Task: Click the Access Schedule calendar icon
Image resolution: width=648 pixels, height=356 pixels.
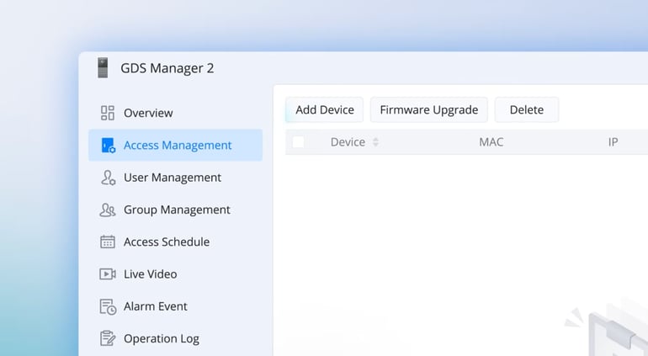Action: click(x=108, y=242)
